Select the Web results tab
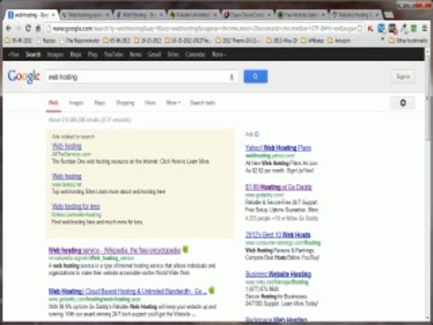The height and width of the screenshot is (325, 433). [54, 102]
